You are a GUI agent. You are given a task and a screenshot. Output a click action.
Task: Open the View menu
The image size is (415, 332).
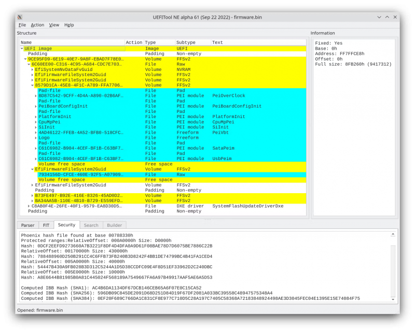click(x=54, y=25)
